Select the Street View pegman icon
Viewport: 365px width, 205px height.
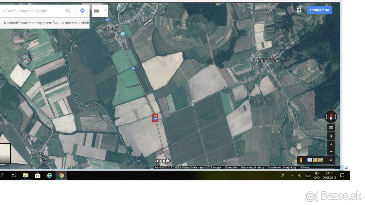click(x=301, y=160)
